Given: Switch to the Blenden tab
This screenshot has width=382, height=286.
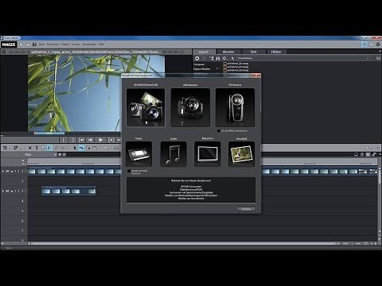Looking at the screenshot, I should coord(228,52).
